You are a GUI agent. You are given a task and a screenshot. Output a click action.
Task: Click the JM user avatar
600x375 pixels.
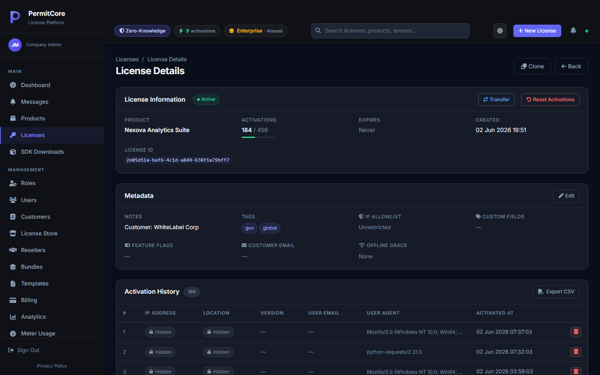pyautogui.click(x=15, y=45)
